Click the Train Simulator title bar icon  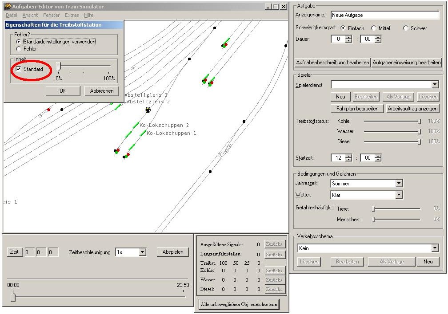coord(8,7)
